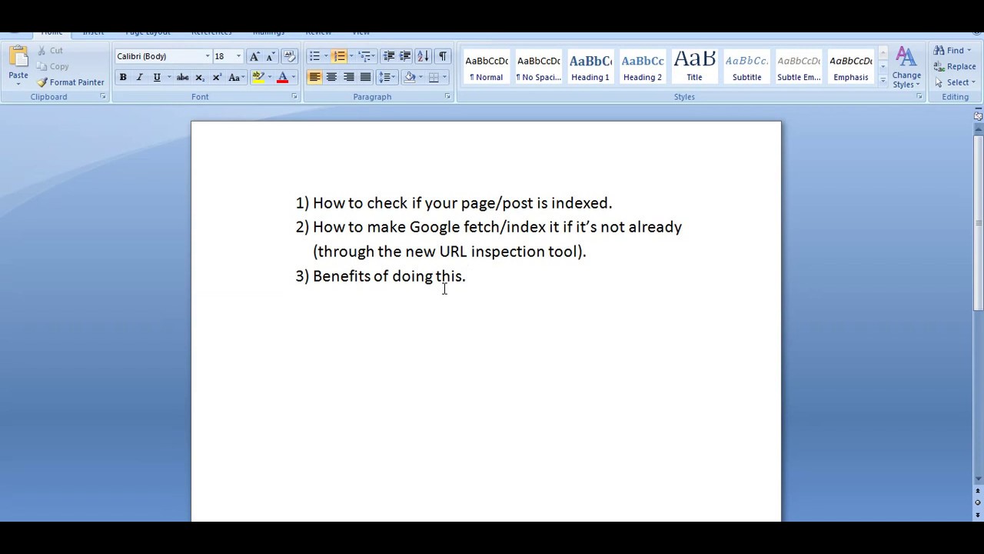Grow font size with larger A button
This screenshot has height=554, width=984.
(254, 56)
